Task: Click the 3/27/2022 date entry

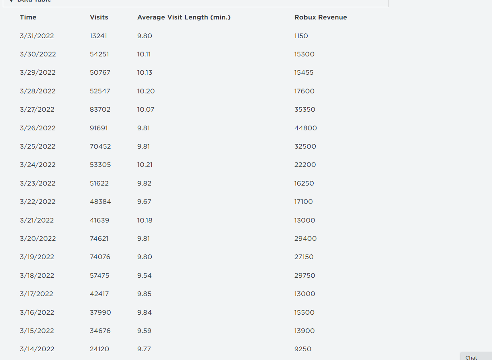Action: click(x=37, y=109)
